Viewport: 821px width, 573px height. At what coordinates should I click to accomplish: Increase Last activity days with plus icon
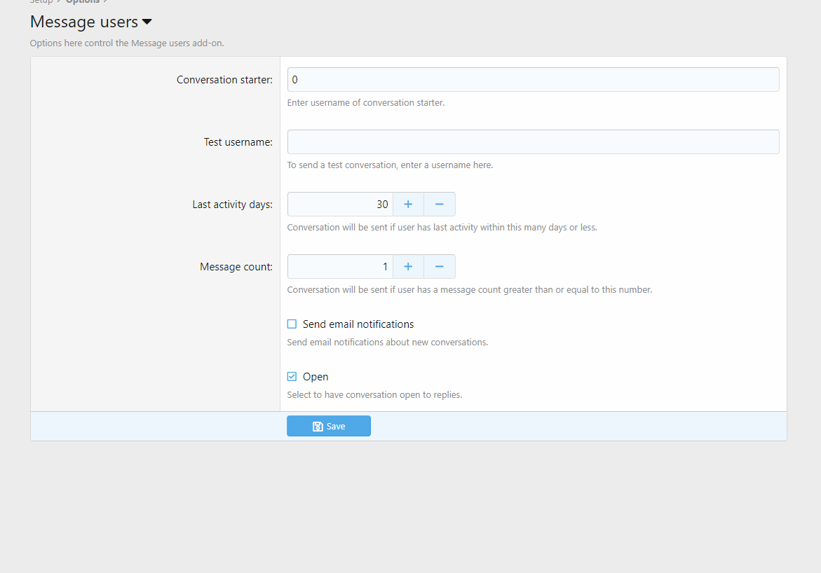pyautogui.click(x=408, y=205)
